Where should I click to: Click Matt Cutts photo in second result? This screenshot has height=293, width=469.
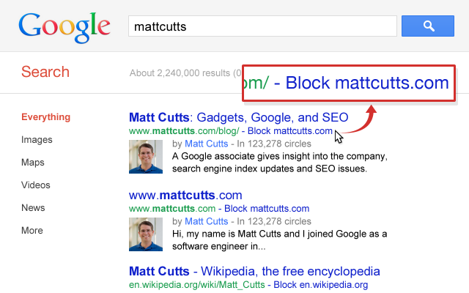(x=146, y=234)
